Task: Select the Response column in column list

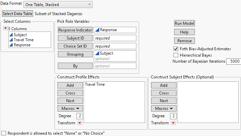Action: coord(22,45)
